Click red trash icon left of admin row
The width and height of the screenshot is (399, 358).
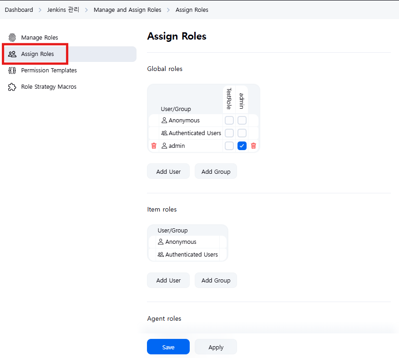154,146
